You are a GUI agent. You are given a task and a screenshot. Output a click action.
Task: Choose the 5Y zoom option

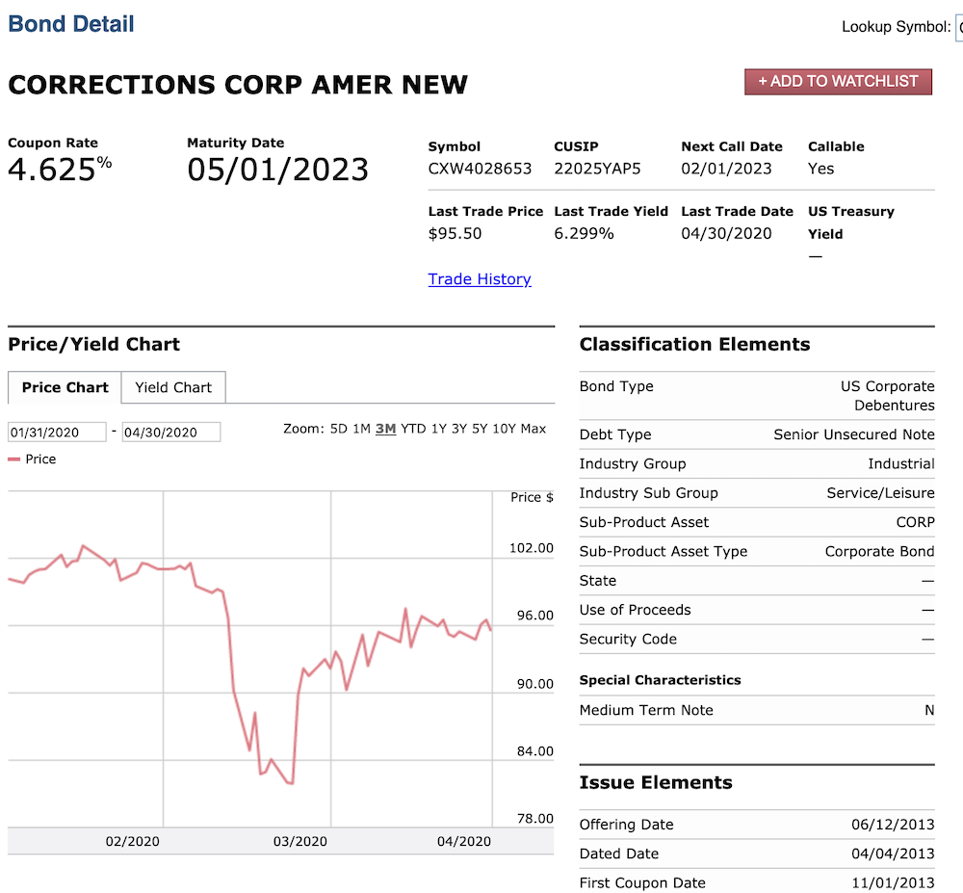[480, 429]
